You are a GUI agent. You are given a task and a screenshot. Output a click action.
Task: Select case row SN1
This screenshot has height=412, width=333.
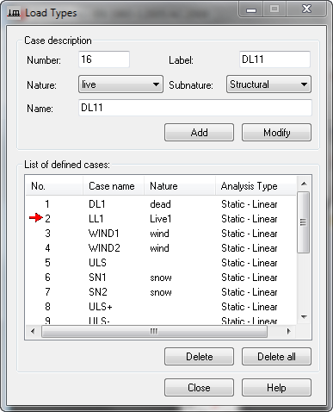coord(161,278)
